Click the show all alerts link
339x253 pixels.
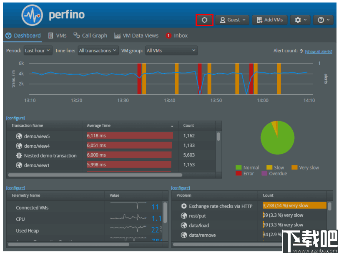pos(319,51)
